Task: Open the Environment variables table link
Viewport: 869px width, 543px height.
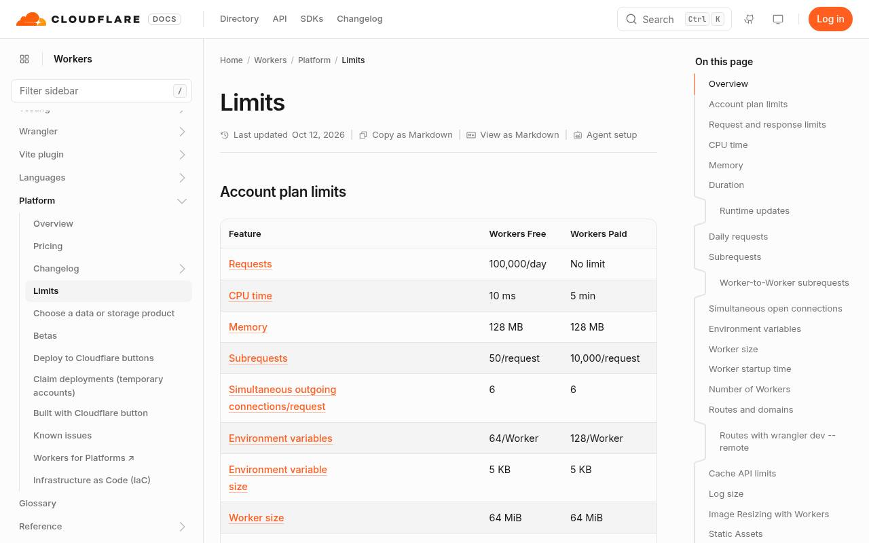Action: click(280, 438)
